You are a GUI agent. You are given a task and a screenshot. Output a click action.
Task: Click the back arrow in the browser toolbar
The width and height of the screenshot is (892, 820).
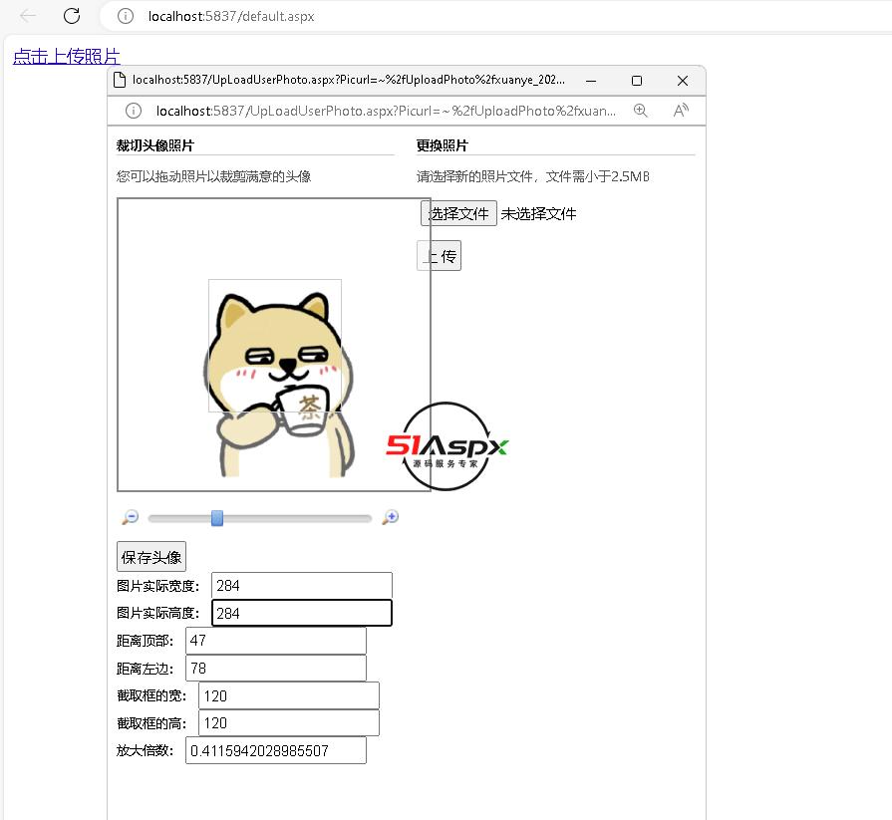[x=28, y=16]
